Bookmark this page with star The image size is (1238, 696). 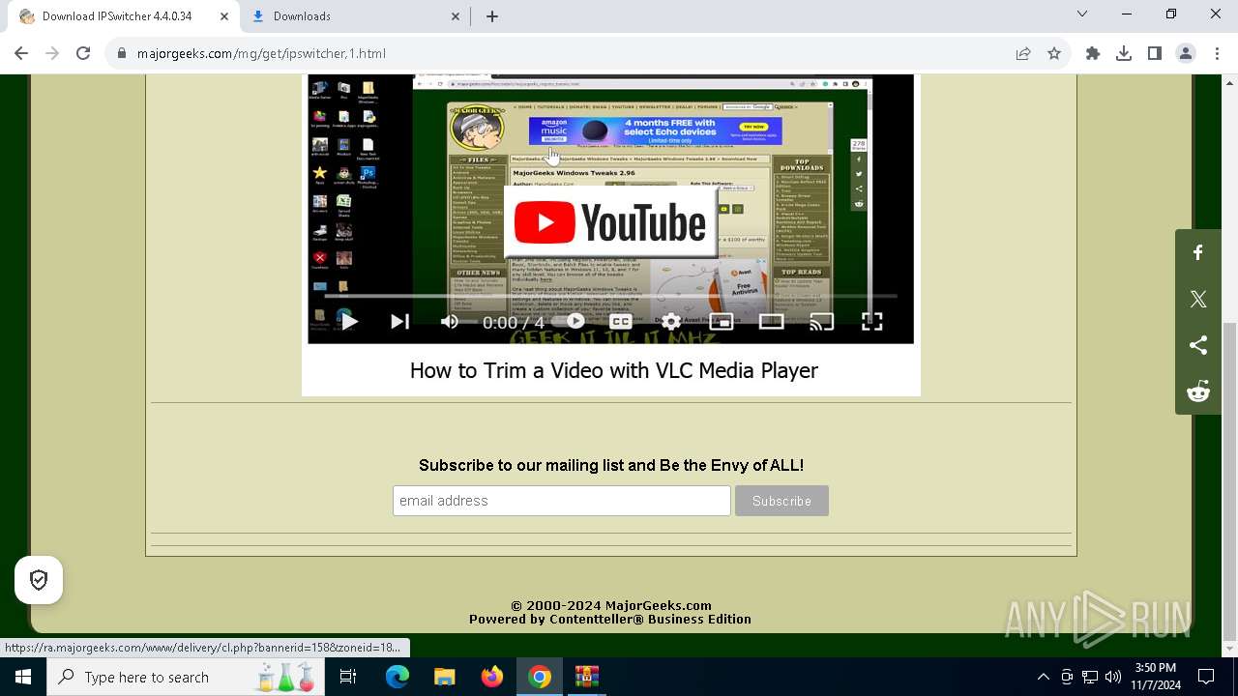point(1054,54)
